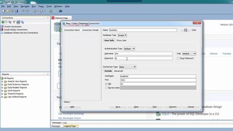Click the Oracle icon on Welcome Page tab
This screenshot has height=131, width=233.
[53, 18]
